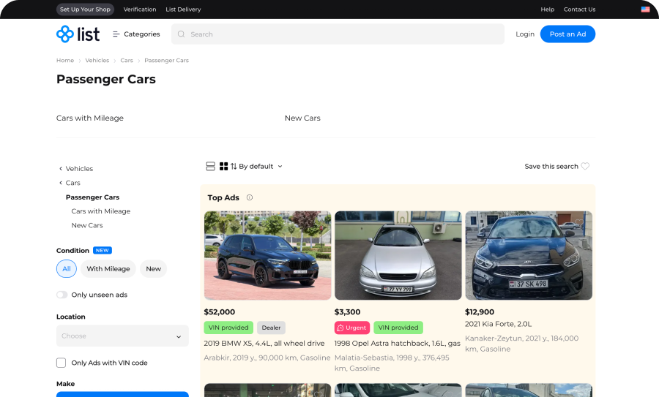Click VIN provided badge on Opel ad
This screenshot has width=659, height=397.
click(x=398, y=328)
